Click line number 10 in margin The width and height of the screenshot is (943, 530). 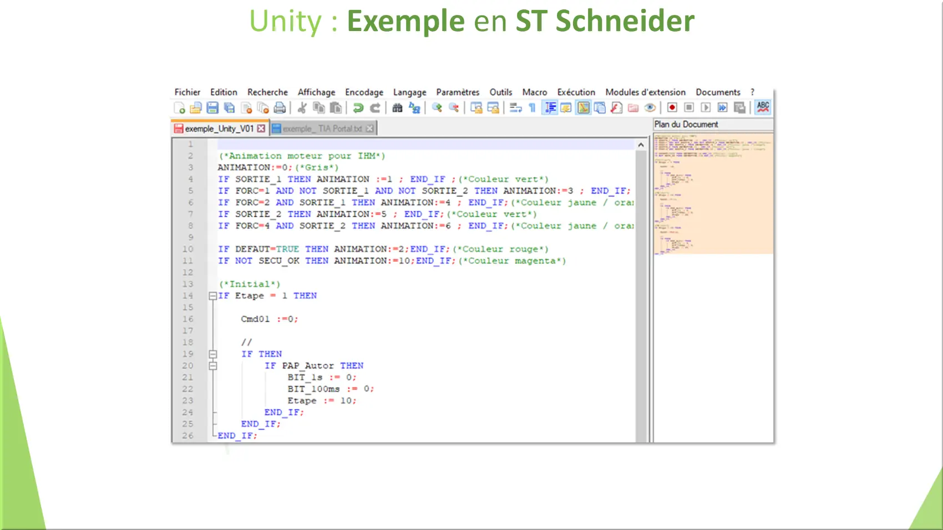188,249
